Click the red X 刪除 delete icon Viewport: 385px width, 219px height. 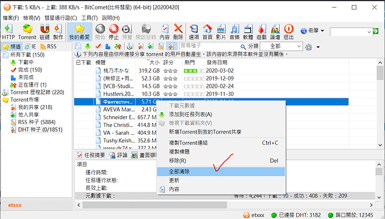click(x=178, y=32)
